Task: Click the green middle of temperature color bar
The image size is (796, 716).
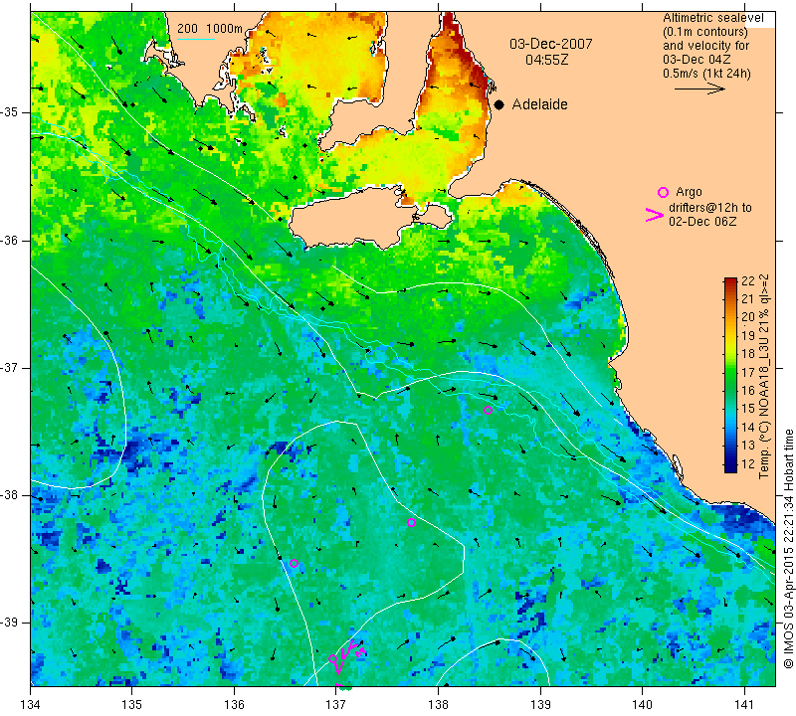Action: pos(730,375)
